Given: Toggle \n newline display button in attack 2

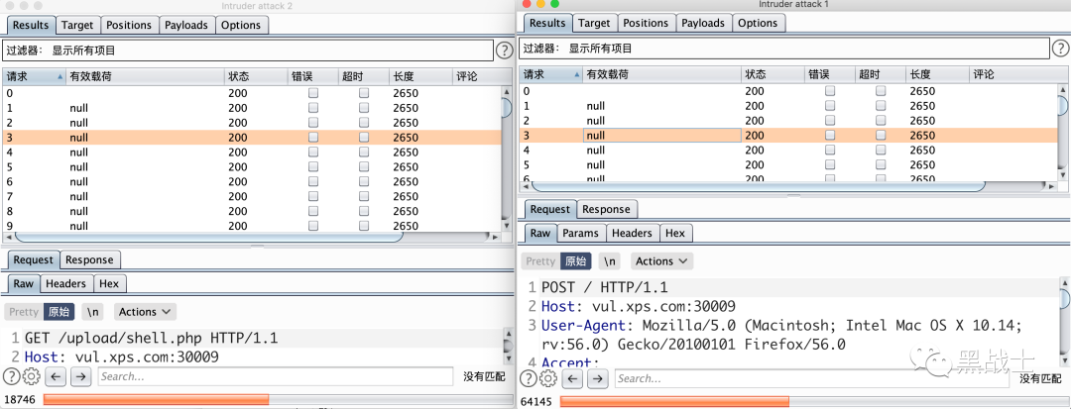Looking at the screenshot, I should pyautogui.click(x=93, y=312).
